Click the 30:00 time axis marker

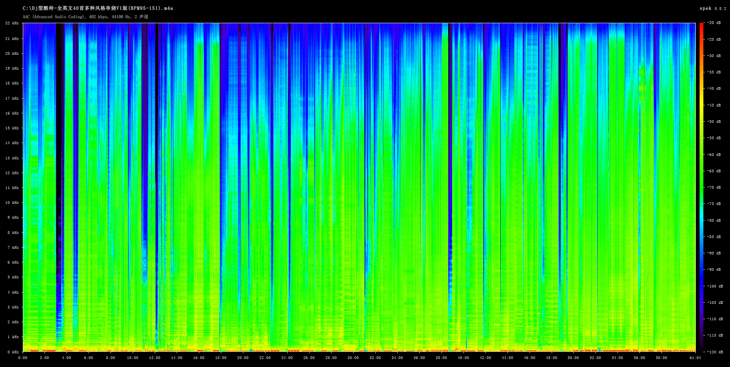click(x=353, y=358)
